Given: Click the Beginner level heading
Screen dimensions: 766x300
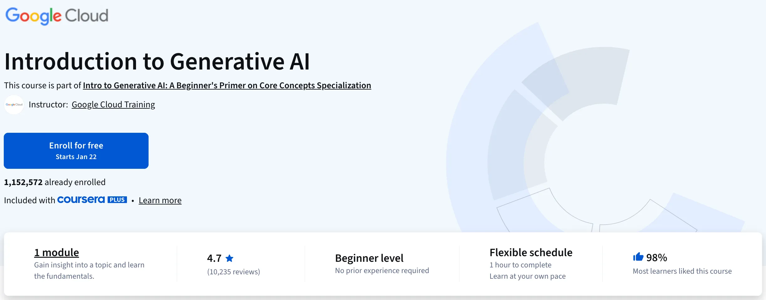Looking at the screenshot, I should 369,258.
